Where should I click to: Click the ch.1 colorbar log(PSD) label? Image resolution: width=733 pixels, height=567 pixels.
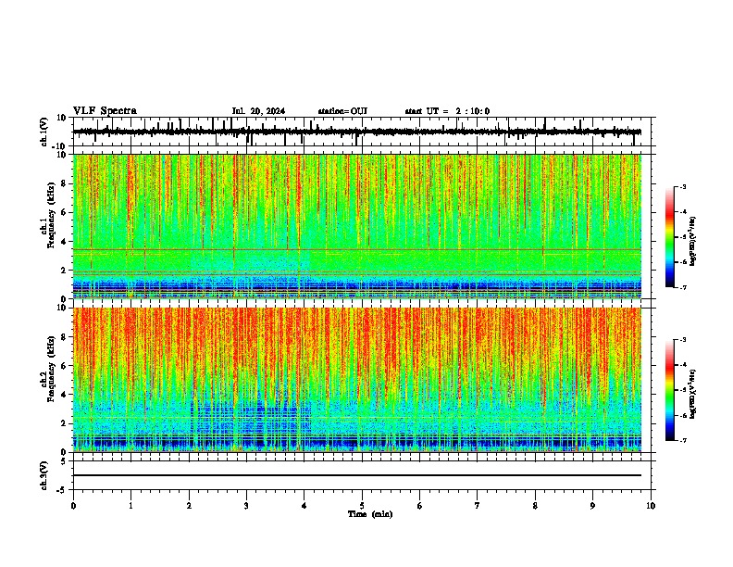pos(692,241)
